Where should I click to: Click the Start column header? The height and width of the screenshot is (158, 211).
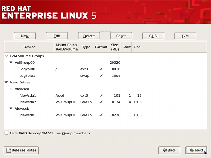(x=127, y=47)
